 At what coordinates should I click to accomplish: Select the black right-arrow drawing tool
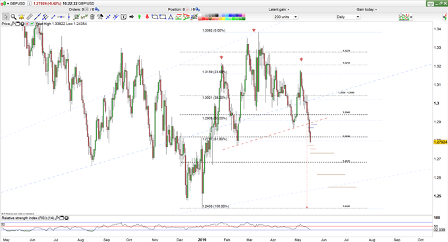click(131, 17)
